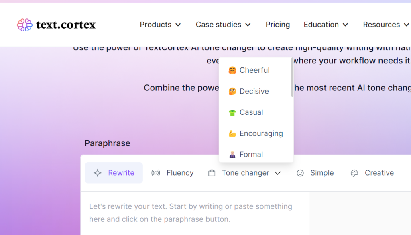Choose the Casual tone
The image size is (411, 235).
(x=256, y=112)
